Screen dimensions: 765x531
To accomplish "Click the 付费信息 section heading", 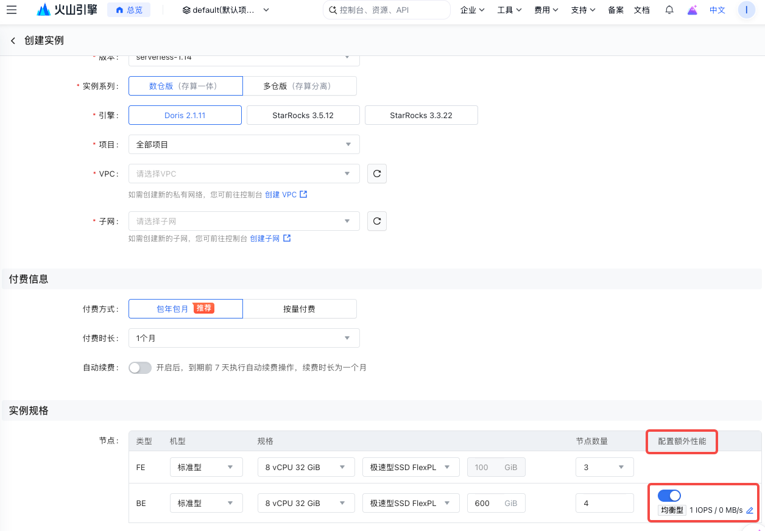I will pyautogui.click(x=29, y=279).
